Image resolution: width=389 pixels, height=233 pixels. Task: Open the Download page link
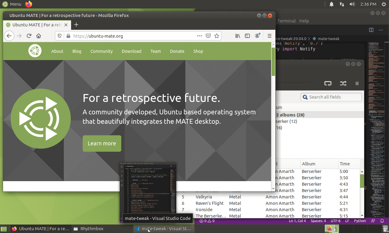tap(131, 51)
